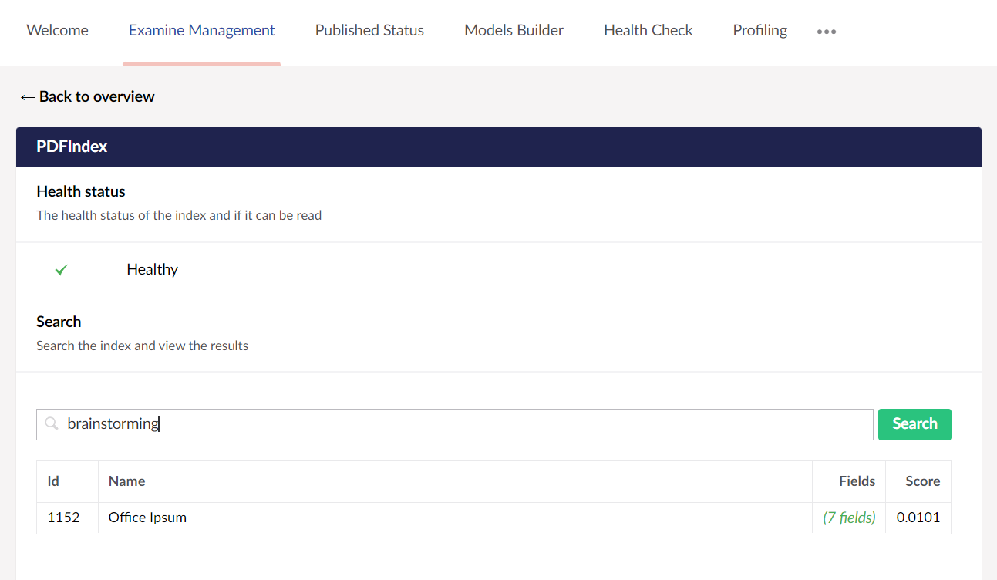Go to the Models Builder tab
997x580 pixels.
tap(514, 31)
